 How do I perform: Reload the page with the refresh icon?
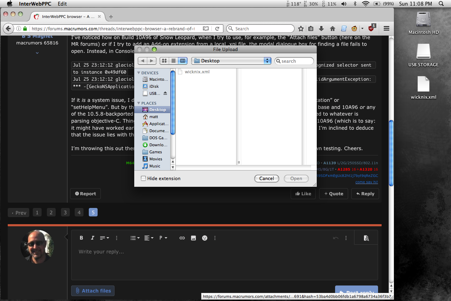[x=217, y=29]
